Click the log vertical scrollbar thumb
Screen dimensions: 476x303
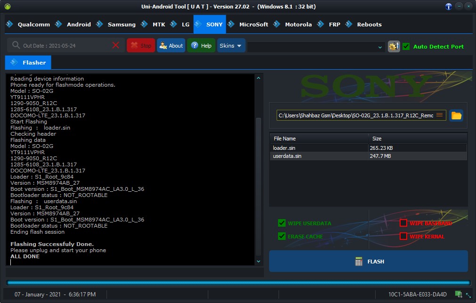258,187
